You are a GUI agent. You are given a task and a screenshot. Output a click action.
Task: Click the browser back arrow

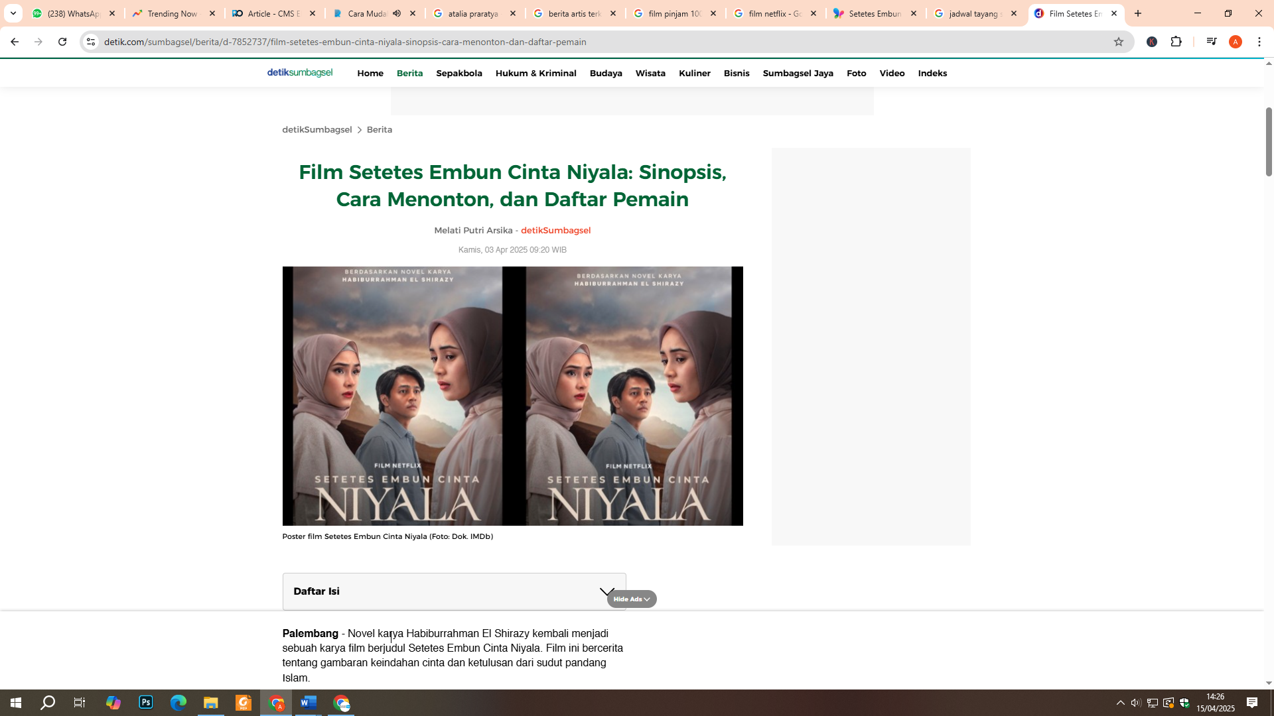pos(14,42)
